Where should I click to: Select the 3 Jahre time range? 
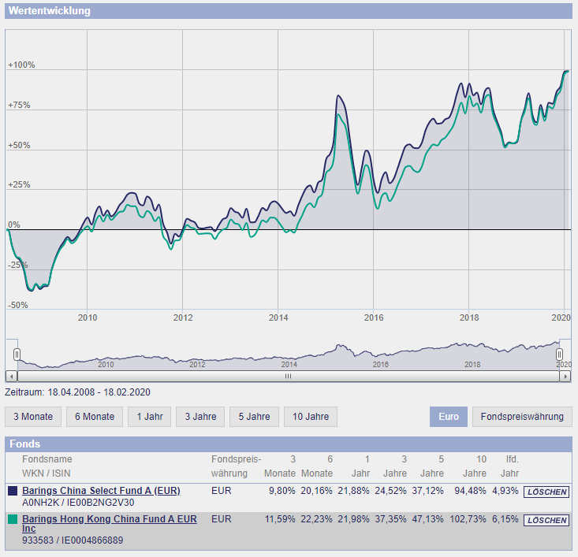200,417
